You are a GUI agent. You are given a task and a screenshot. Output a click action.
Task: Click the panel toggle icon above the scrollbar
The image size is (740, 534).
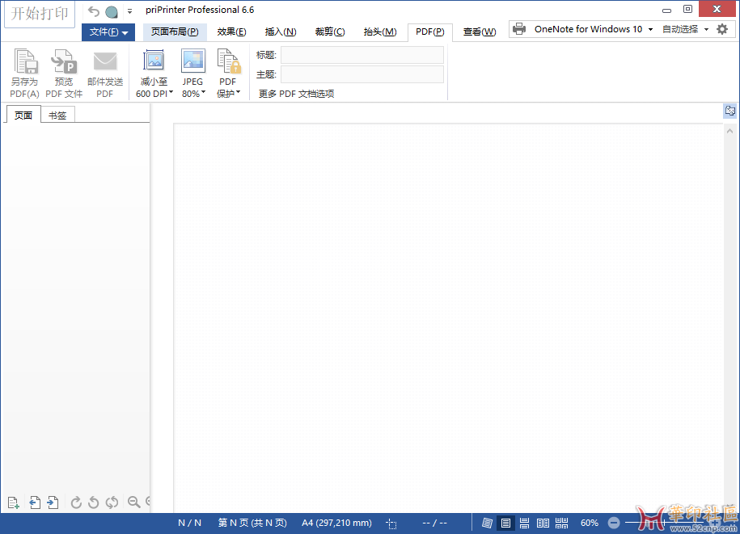point(730,111)
